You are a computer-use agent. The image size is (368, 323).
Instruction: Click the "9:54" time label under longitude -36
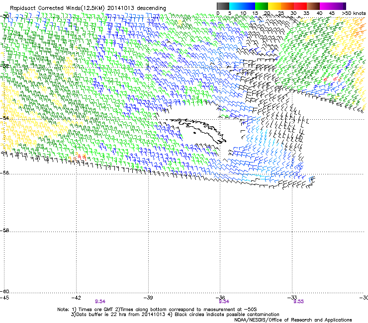pyautogui.click(x=224, y=302)
